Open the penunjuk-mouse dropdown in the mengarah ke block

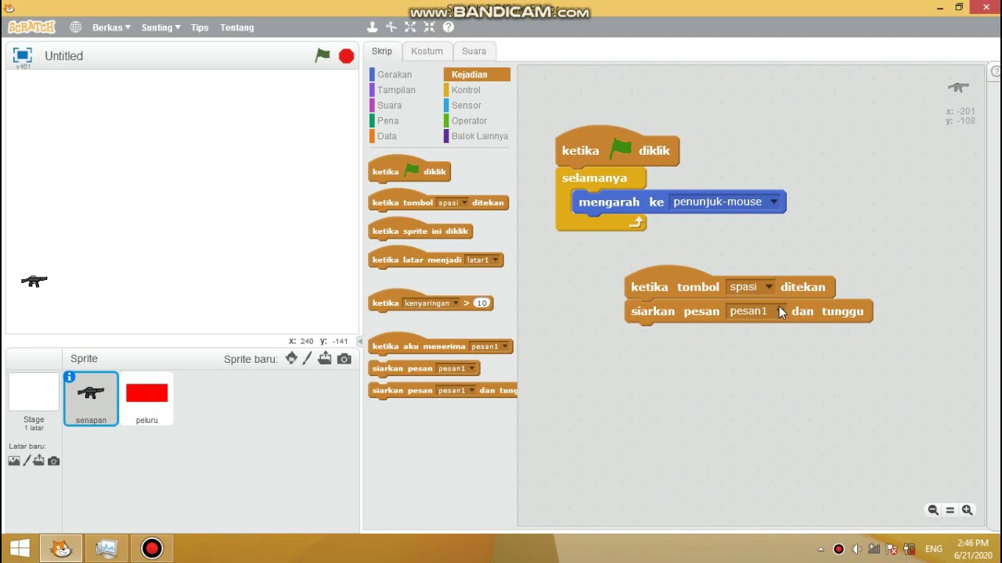click(774, 202)
